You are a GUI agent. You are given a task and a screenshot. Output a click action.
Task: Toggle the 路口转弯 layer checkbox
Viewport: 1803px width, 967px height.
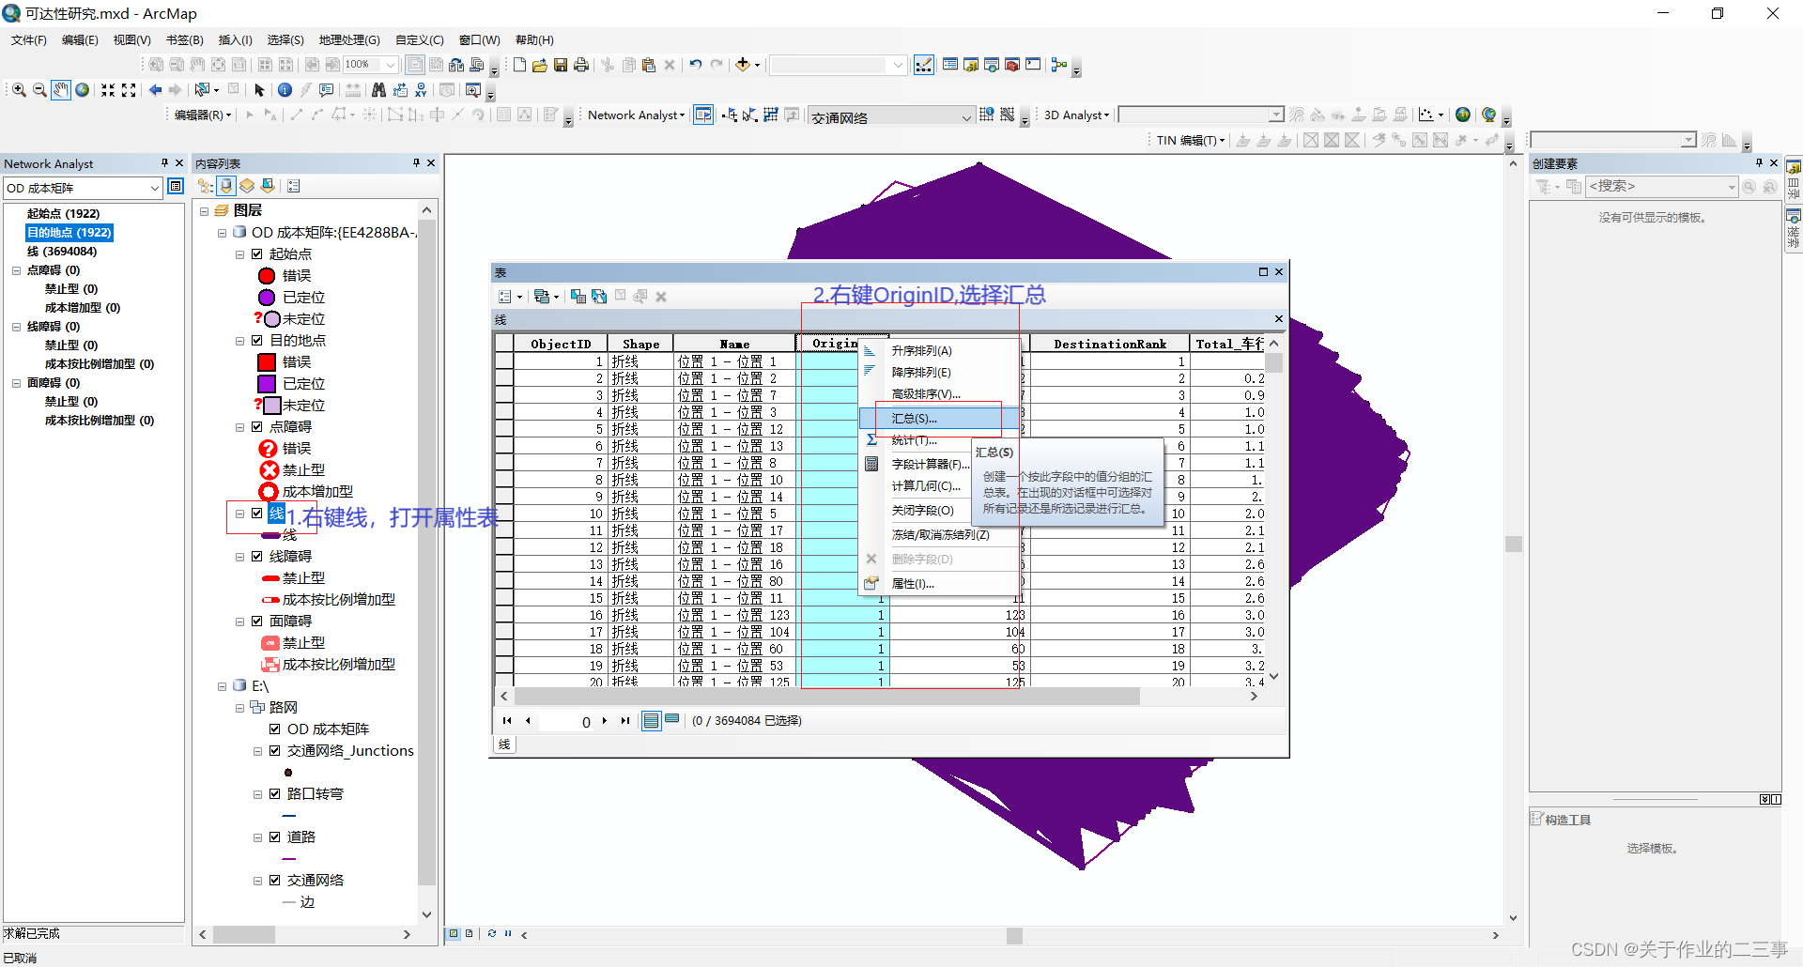pos(274,794)
